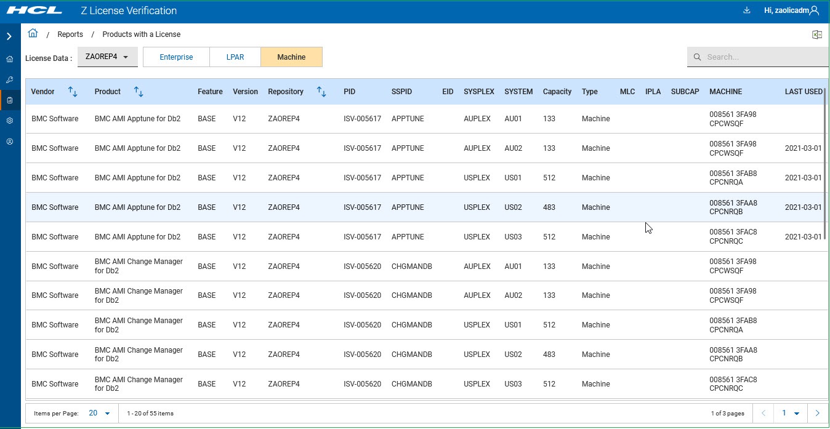Viewport: 830px width, 429px height.
Task: Toggle sorting on the Product column
Action: [139, 92]
